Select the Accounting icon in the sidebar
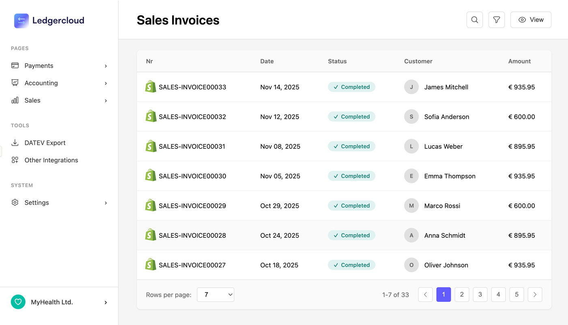Image resolution: width=568 pixels, height=325 pixels. (x=15, y=83)
